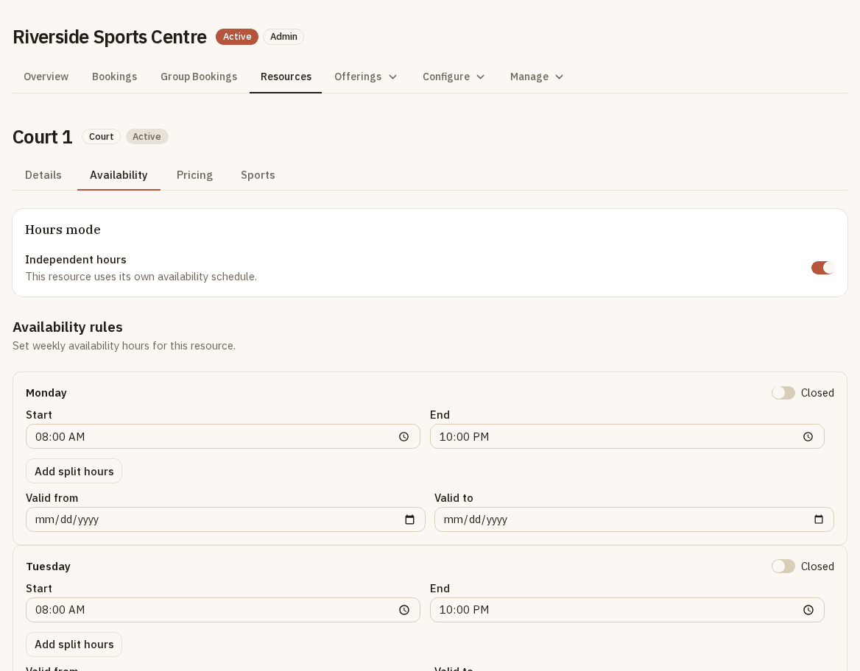Toggle Tuesday Closed switch
Viewport: 860px width, 671px height.
coord(783,567)
